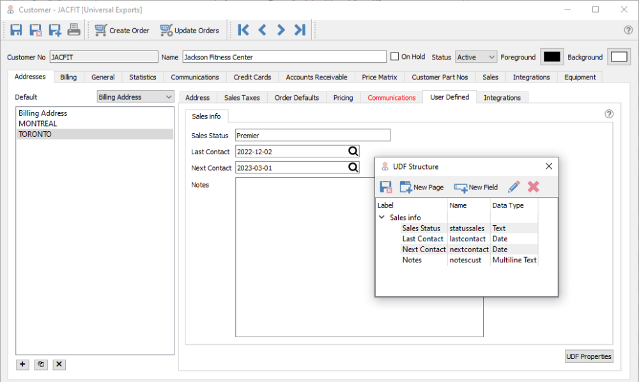Image resolution: width=639 pixels, height=382 pixels.
Task: Open the Status dropdown
Action: pos(476,57)
